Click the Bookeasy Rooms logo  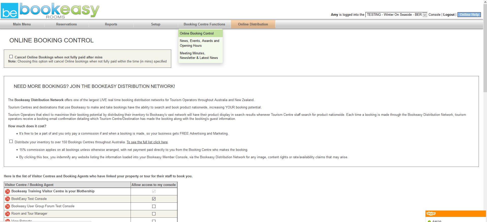50,11
